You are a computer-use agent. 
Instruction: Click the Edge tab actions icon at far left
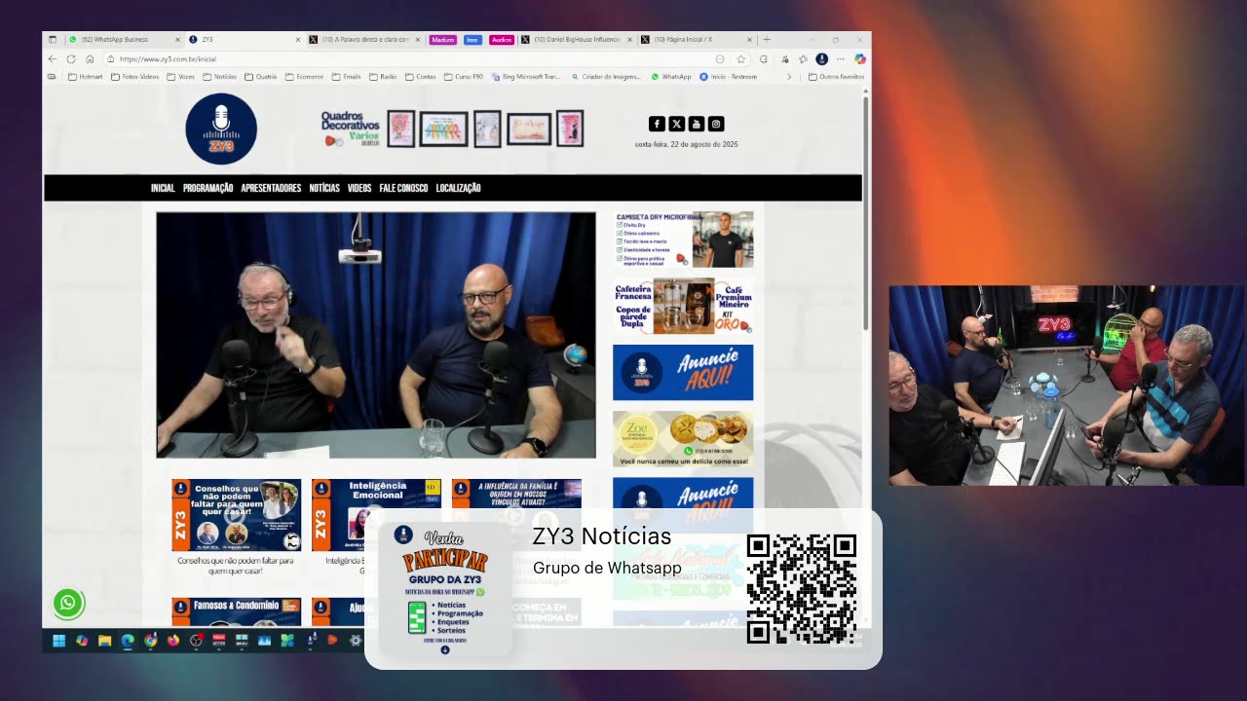(53, 39)
